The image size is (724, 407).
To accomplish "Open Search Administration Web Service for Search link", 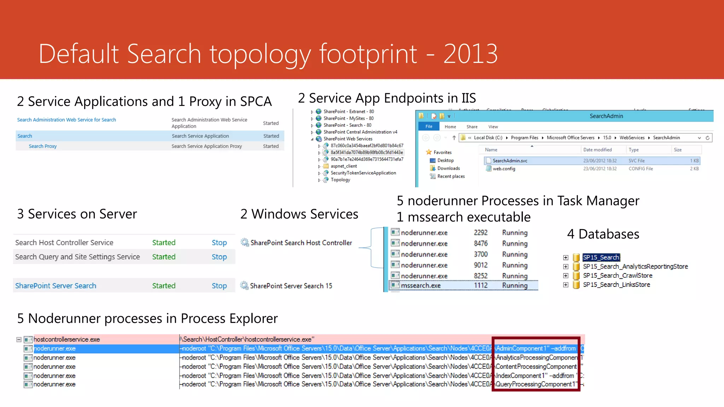I will 66,120.
